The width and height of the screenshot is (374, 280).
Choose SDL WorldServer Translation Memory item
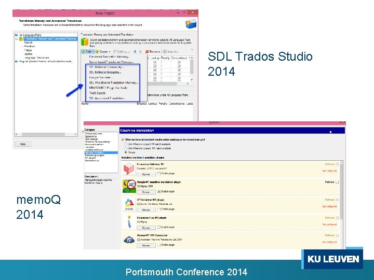click(x=114, y=83)
